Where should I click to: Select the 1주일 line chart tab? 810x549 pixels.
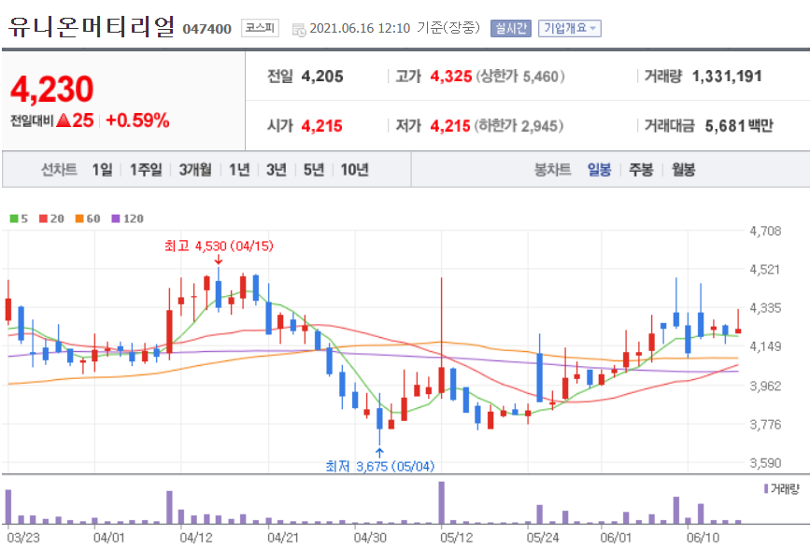tap(146, 169)
